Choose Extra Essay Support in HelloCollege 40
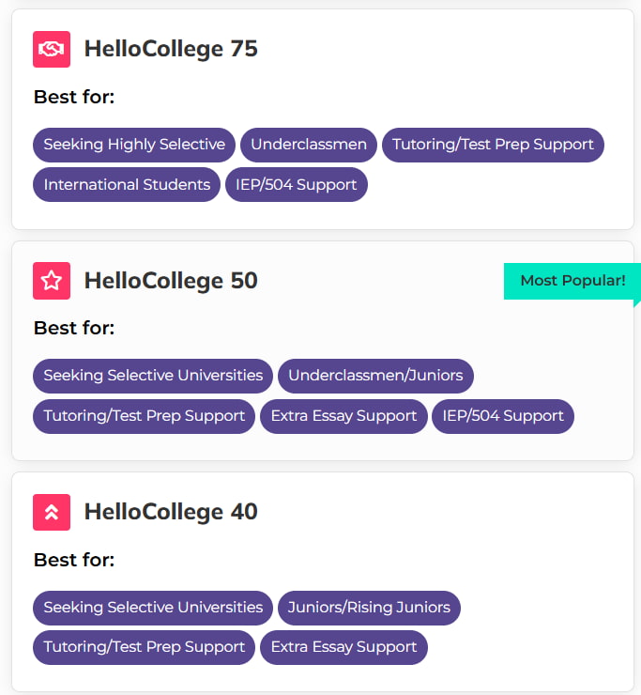Image resolution: width=641 pixels, height=695 pixels. 343,647
